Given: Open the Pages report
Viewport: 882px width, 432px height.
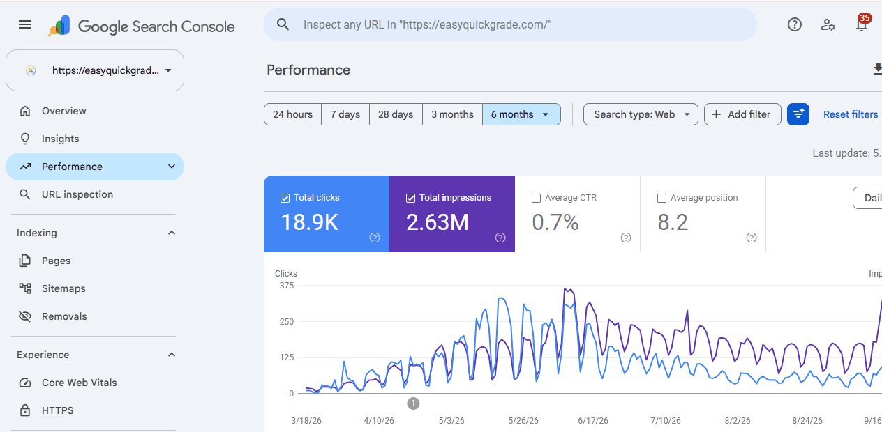Looking at the screenshot, I should [95, 261].
